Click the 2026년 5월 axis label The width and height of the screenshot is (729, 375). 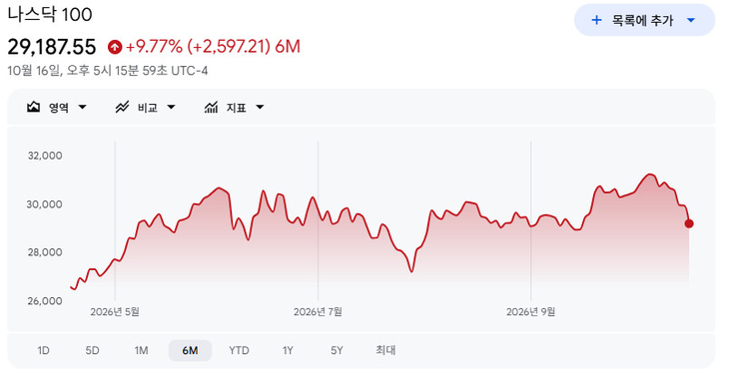click(115, 312)
